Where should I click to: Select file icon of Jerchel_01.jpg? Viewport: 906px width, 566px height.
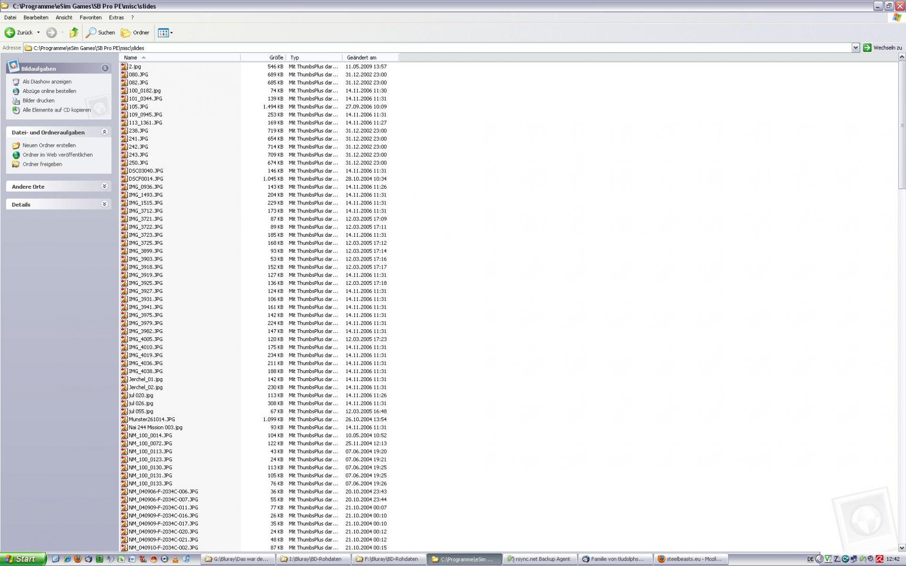124,379
